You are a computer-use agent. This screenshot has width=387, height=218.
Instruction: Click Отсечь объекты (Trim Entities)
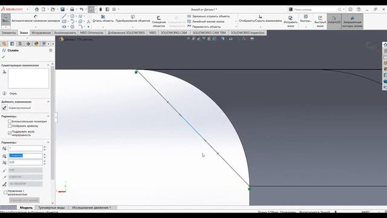coord(103,19)
